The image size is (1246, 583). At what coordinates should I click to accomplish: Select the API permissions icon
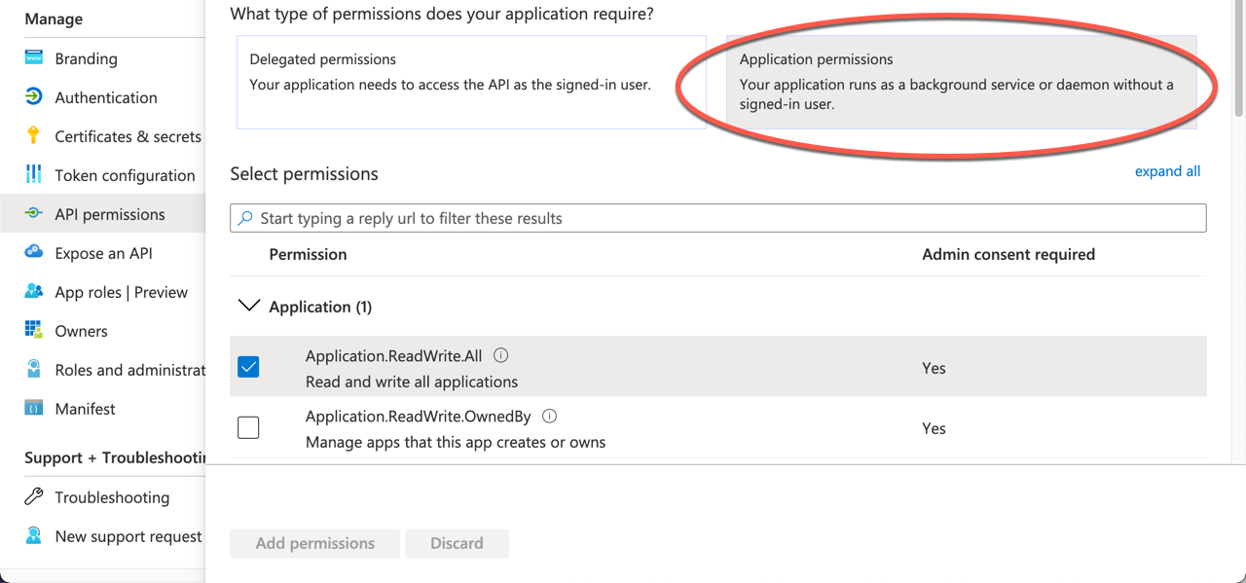[x=32, y=214]
